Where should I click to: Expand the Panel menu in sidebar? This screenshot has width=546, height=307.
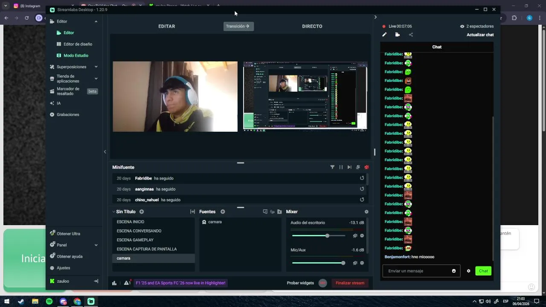tap(96, 245)
